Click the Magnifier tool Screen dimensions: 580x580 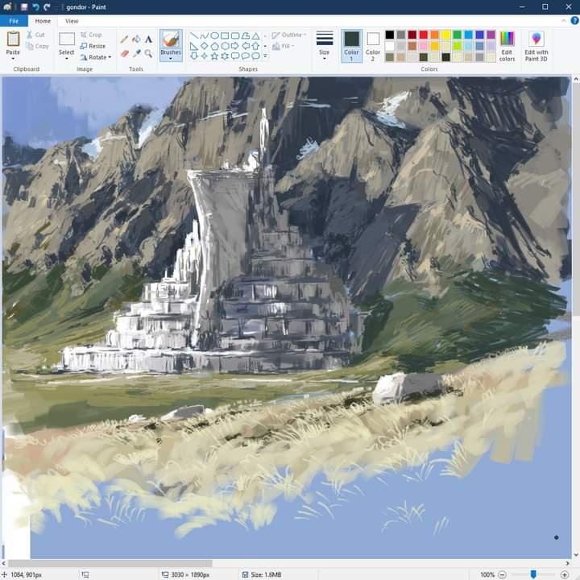[x=148, y=54]
